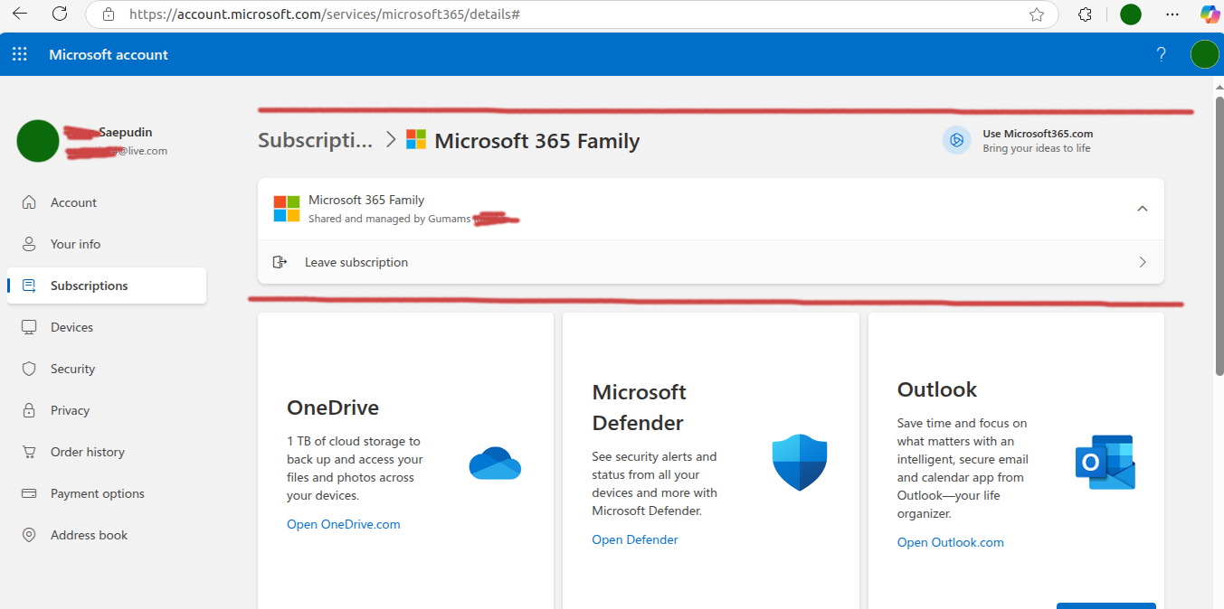Click Microsoft 365 Family page heading
Viewport: 1224px width, 609px height.
click(x=537, y=141)
